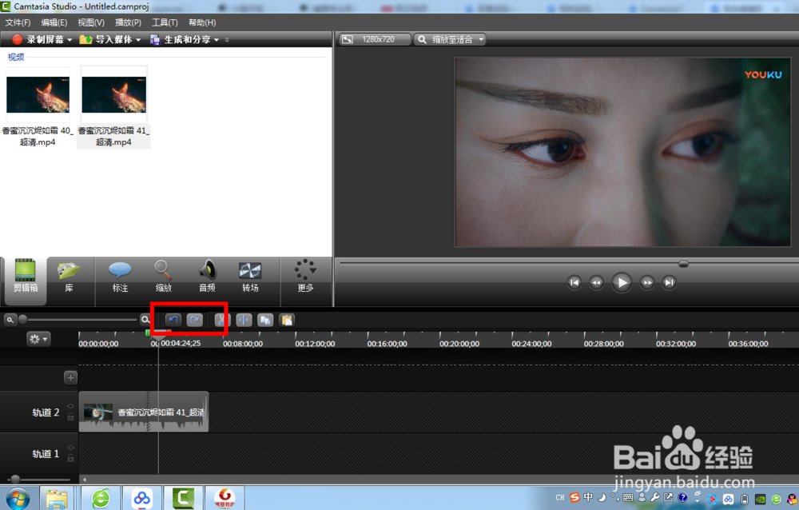Open the Zoom-n-Pan (缩放) tab
This screenshot has width=799, height=510.
click(x=164, y=276)
